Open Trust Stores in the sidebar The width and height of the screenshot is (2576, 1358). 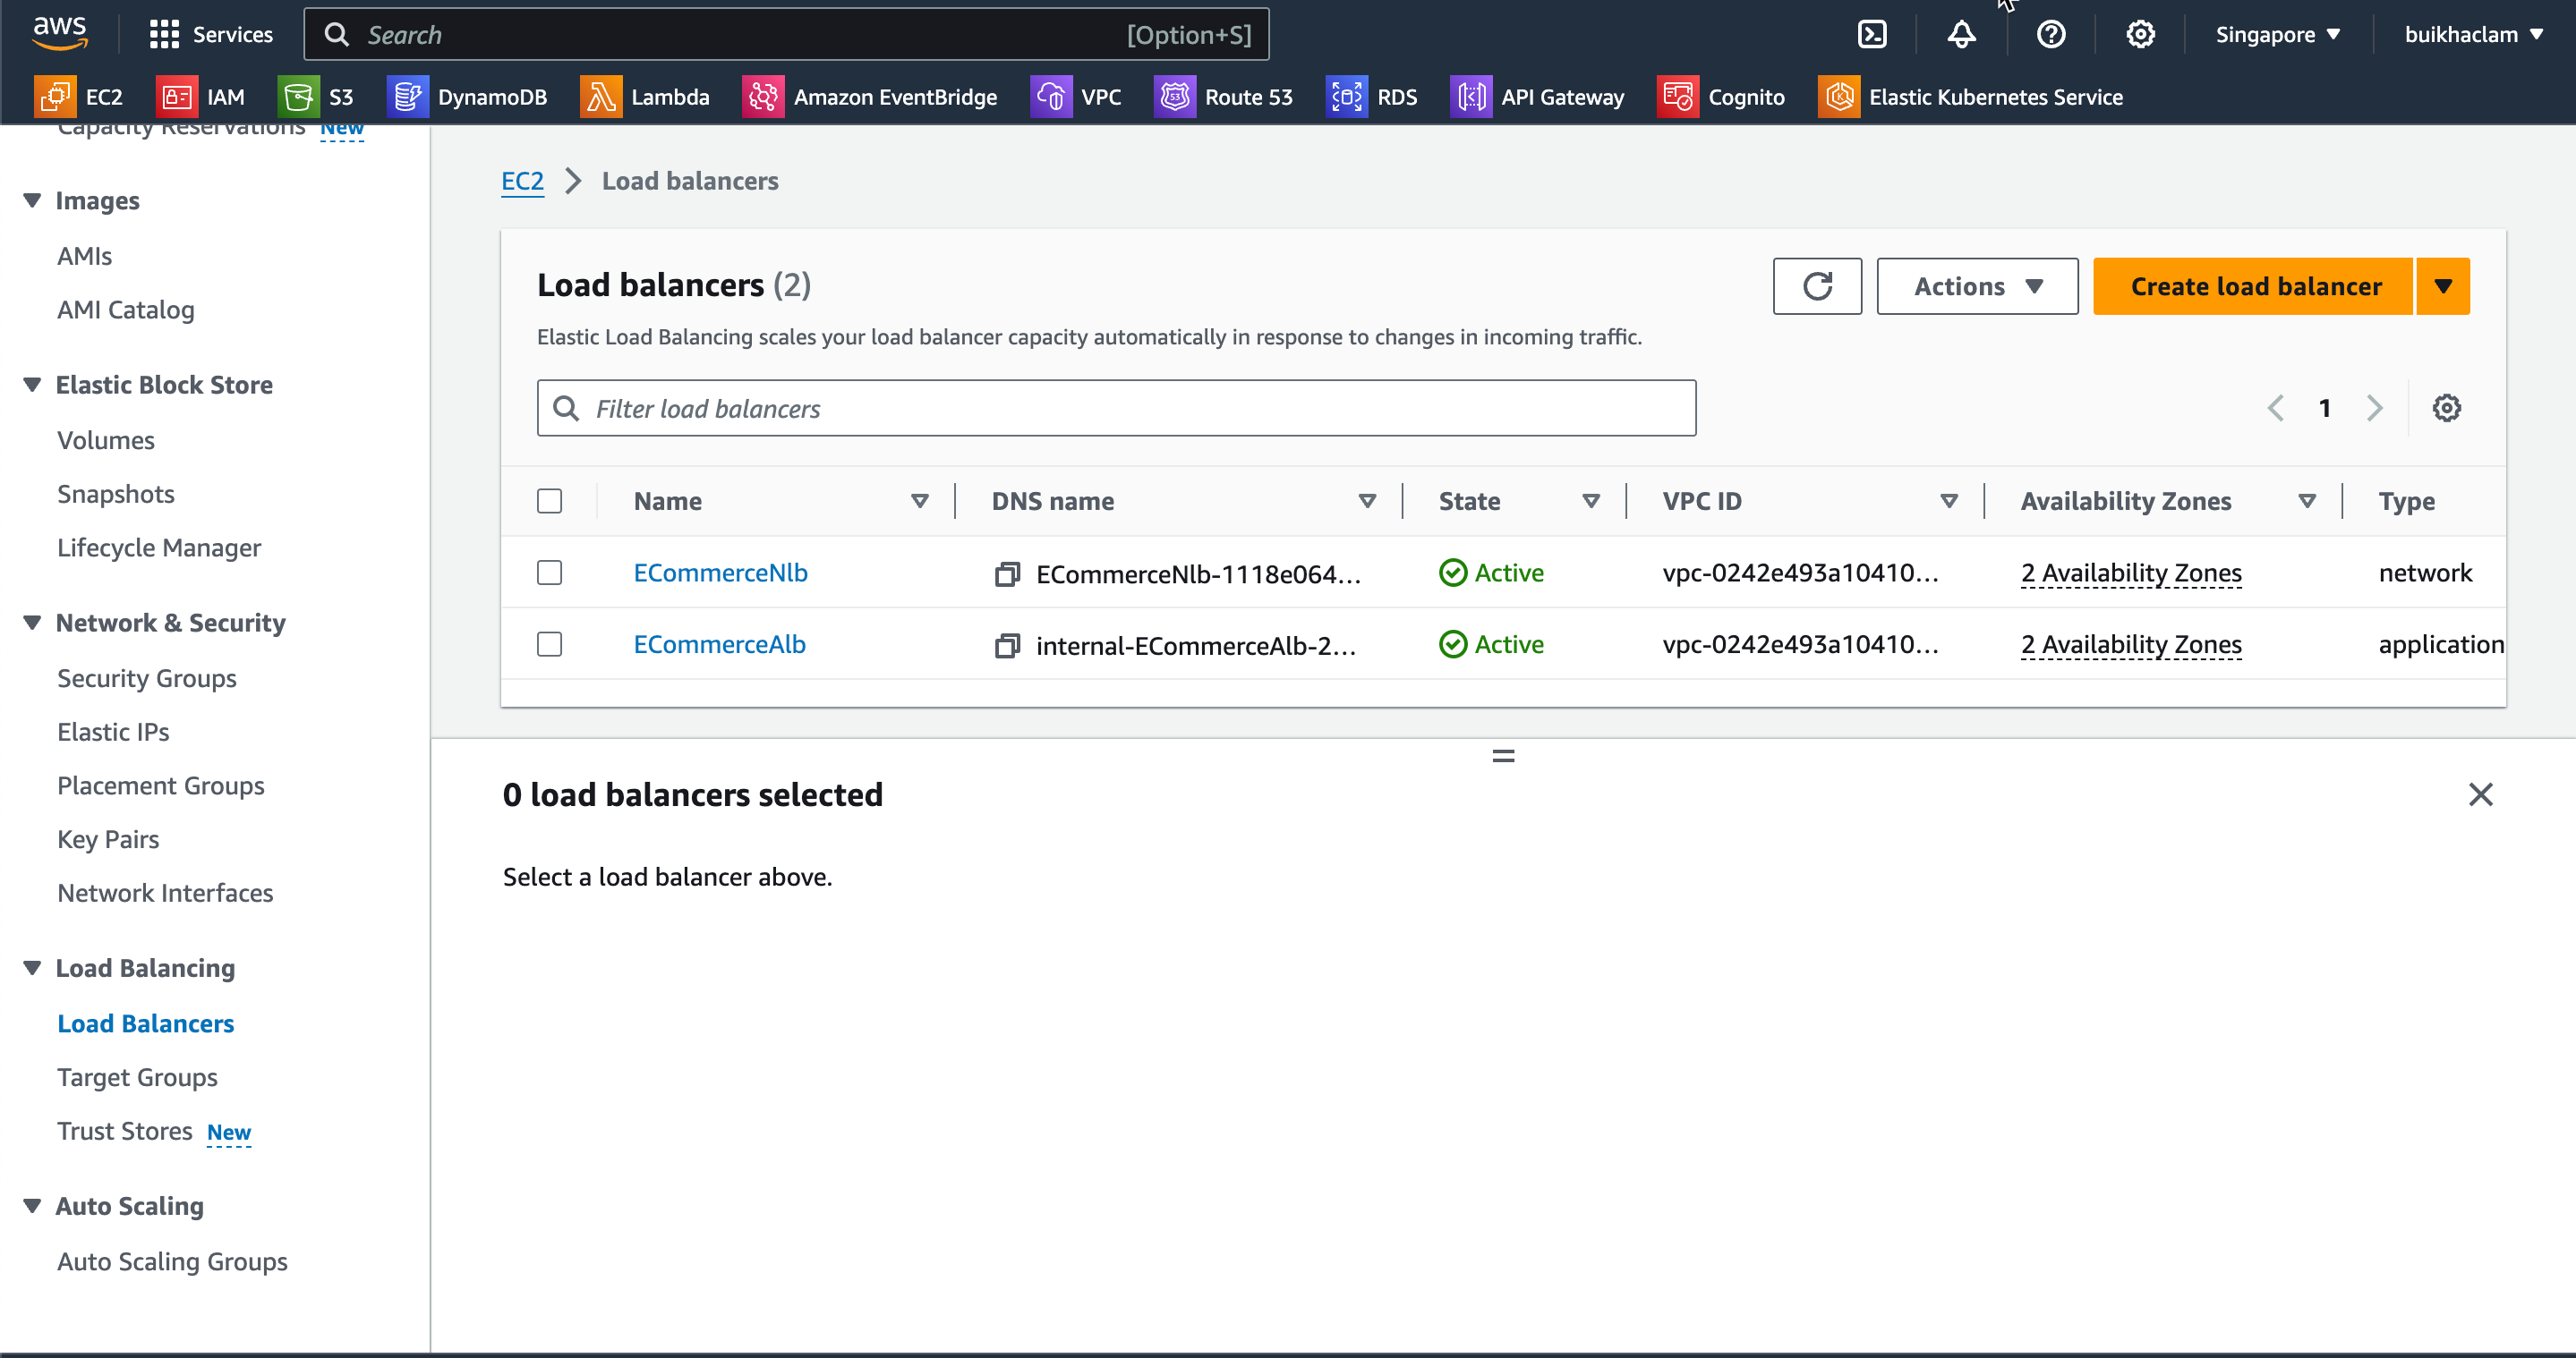(x=125, y=1131)
